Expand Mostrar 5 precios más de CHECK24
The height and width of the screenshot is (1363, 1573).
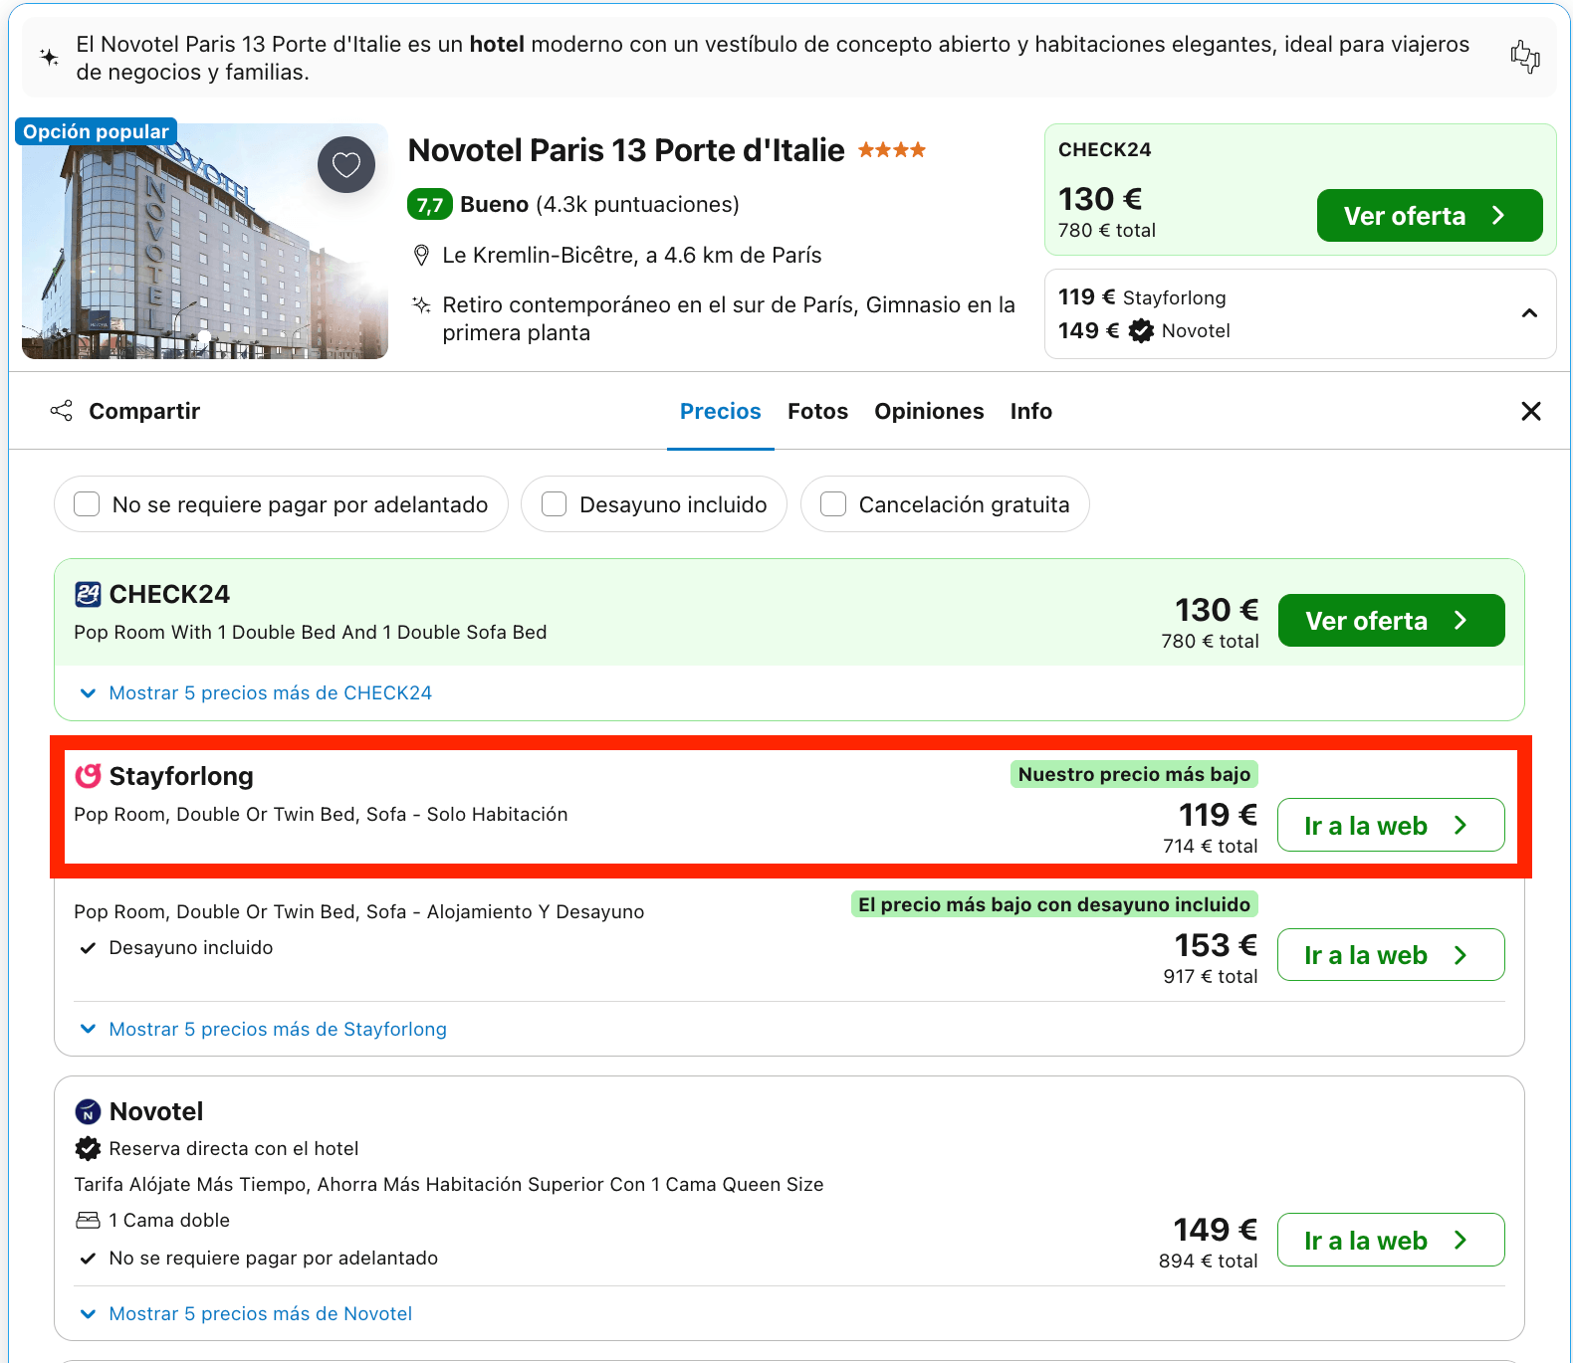click(x=270, y=693)
